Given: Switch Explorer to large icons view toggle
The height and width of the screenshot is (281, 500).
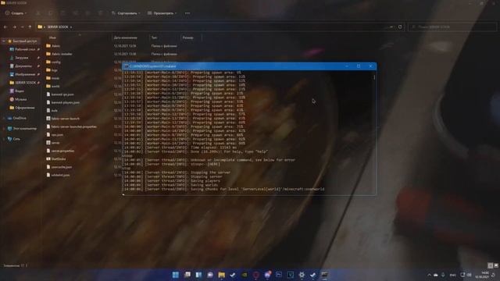Looking at the screenshot, I should [x=496, y=265].
